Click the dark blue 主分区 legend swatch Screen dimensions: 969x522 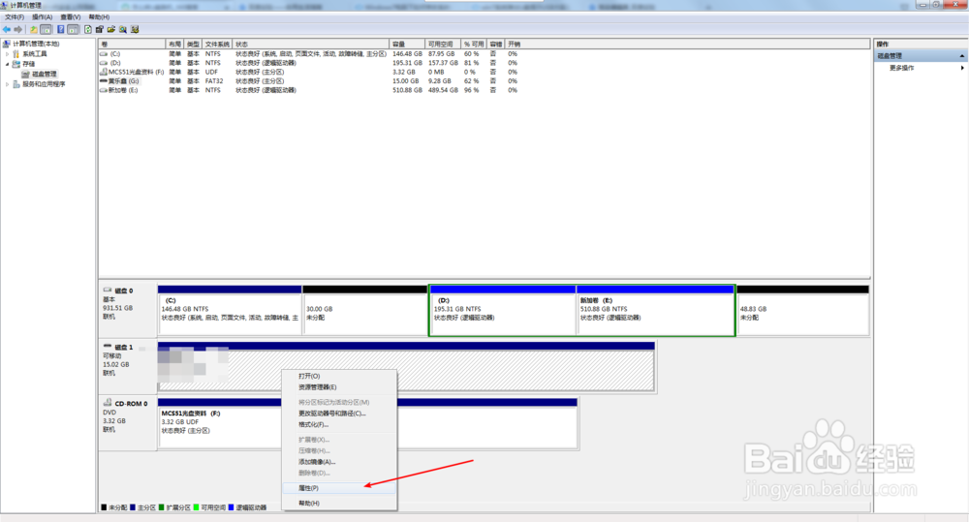pyautogui.click(x=133, y=507)
